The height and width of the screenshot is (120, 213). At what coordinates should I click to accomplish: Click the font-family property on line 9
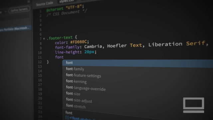click(x=67, y=47)
